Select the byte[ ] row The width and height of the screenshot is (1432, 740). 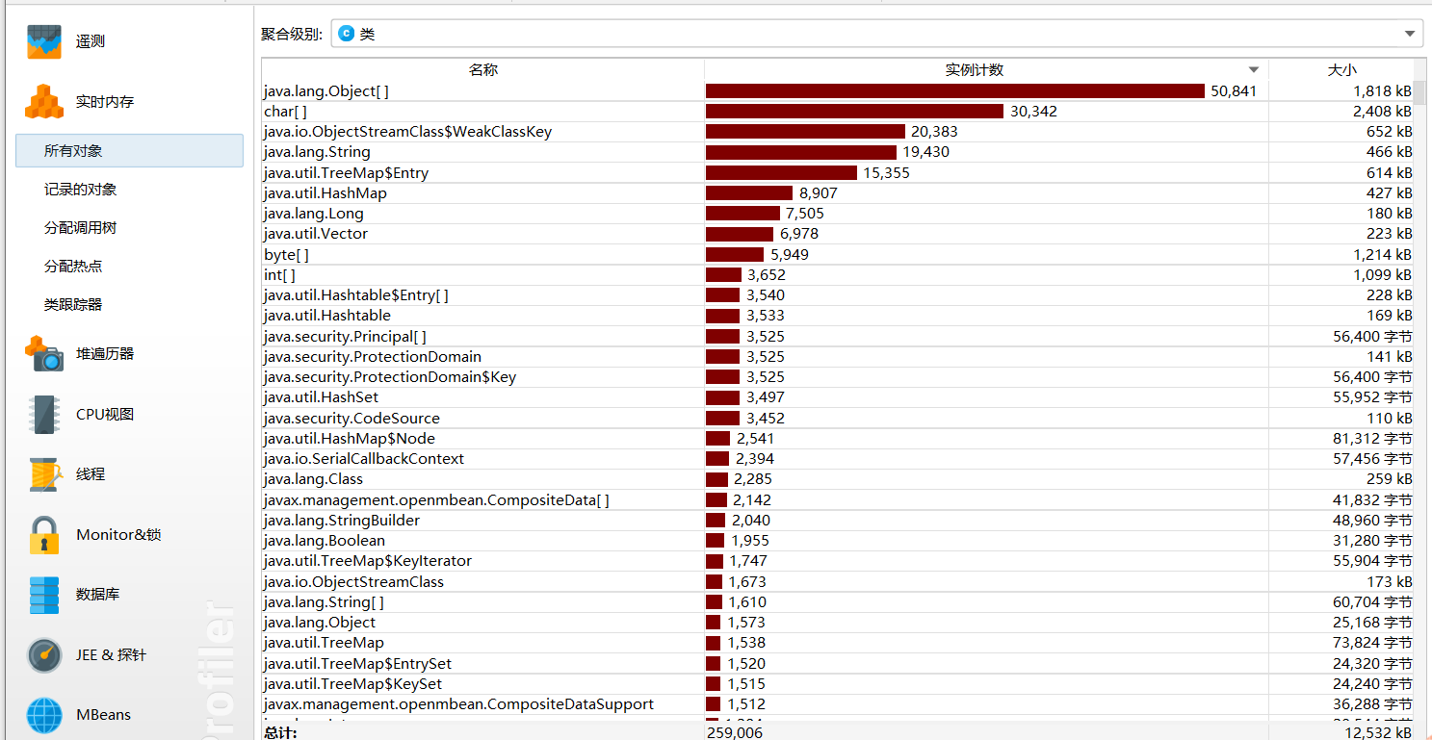(x=838, y=255)
